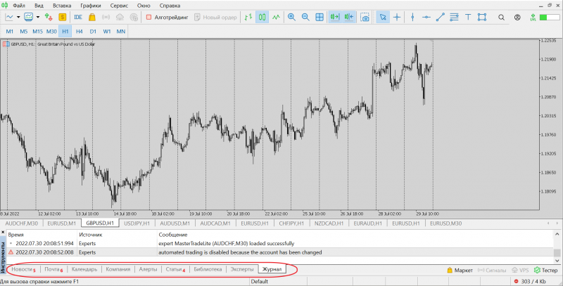Zoom out on the chart
Screen dimensions: 563x286
(305, 17)
